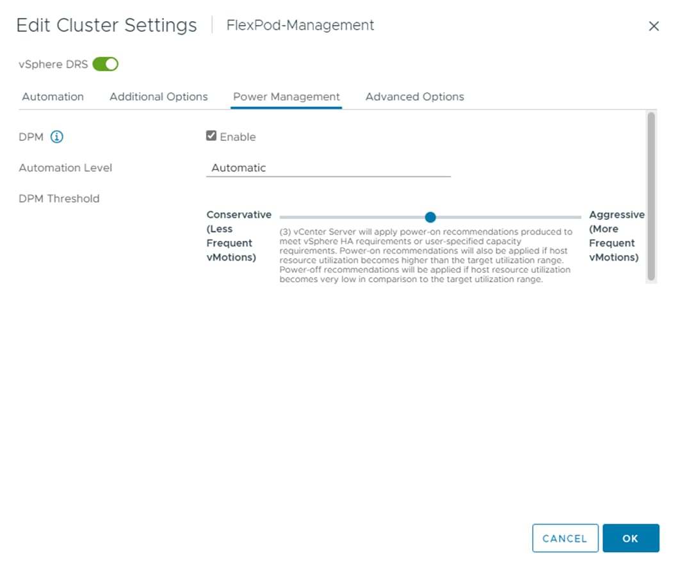This screenshot has height=565, width=673.
Task: Click the DPM Threshold description paragraph
Action: point(426,256)
